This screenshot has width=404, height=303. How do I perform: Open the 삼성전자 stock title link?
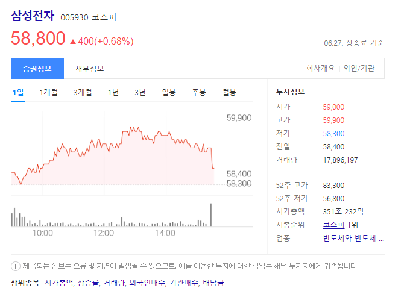point(33,16)
